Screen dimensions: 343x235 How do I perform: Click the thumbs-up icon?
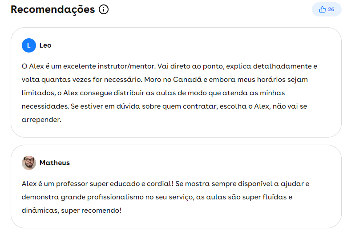(x=323, y=9)
